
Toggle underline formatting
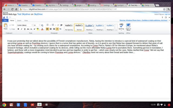click(x=25, y=29)
